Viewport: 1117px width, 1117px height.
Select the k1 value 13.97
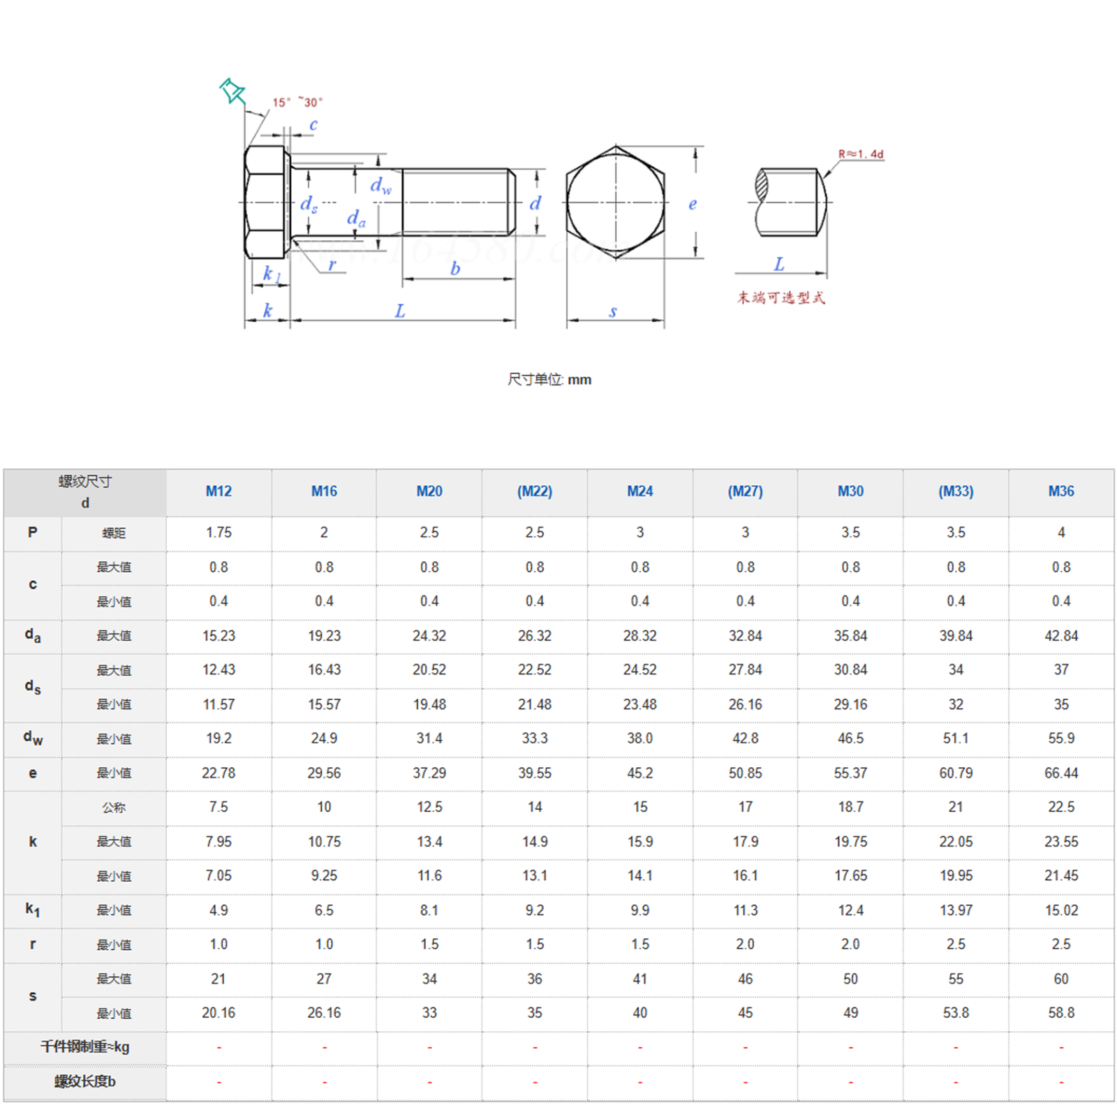coord(956,911)
